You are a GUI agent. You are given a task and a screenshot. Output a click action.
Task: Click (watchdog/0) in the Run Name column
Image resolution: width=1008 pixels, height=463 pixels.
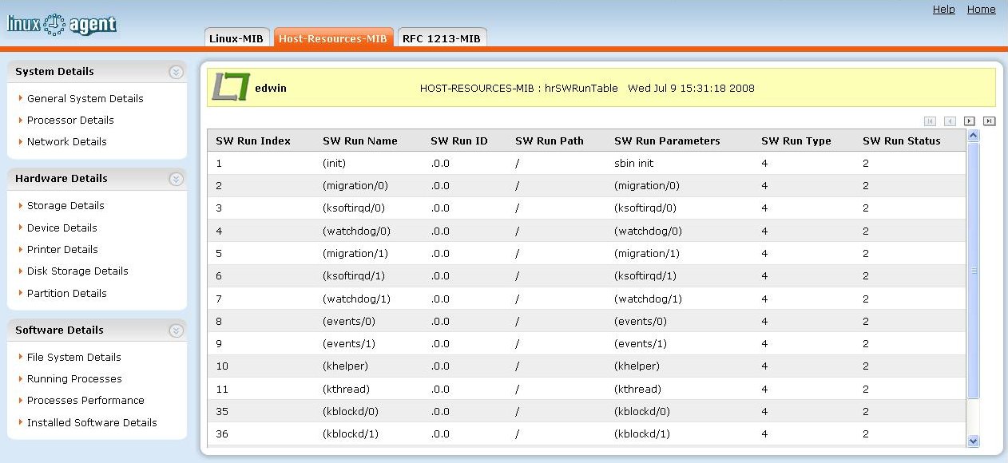pos(356,231)
